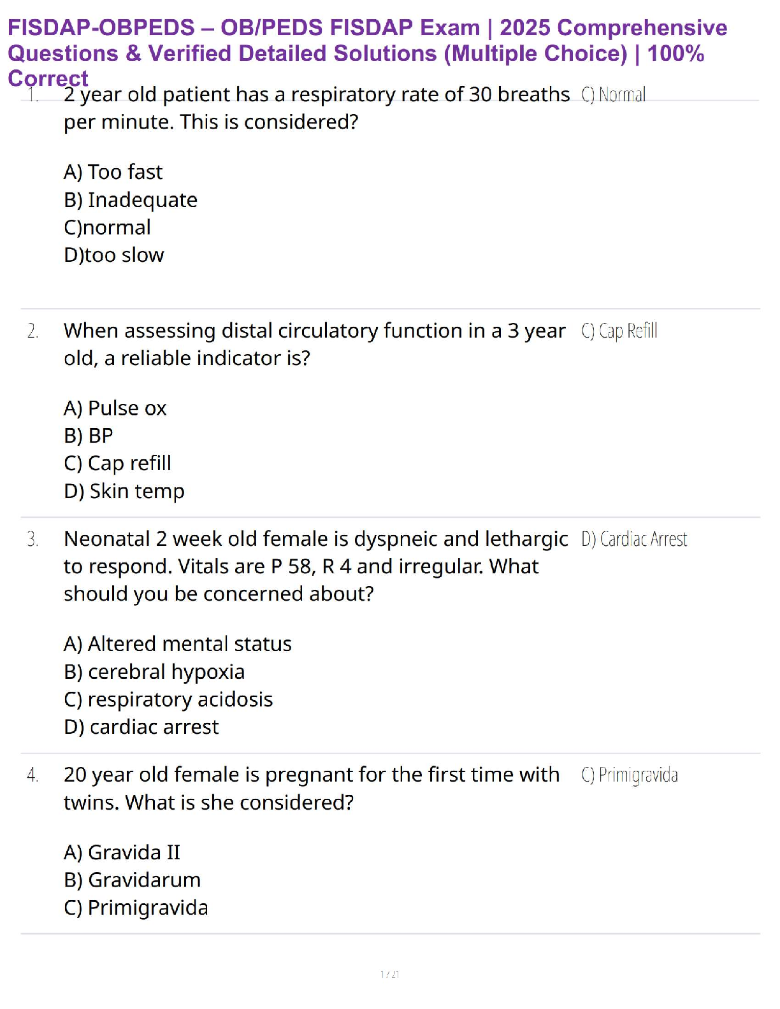Pick the "D)too slow" answer option

coord(114,255)
